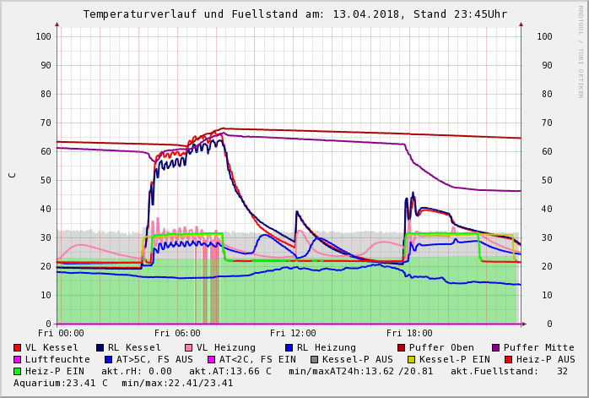This screenshot has height=398, width=589.
Task: Click the Aquarium temperature reading text
Action: pyautogui.click(x=59, y=384)
